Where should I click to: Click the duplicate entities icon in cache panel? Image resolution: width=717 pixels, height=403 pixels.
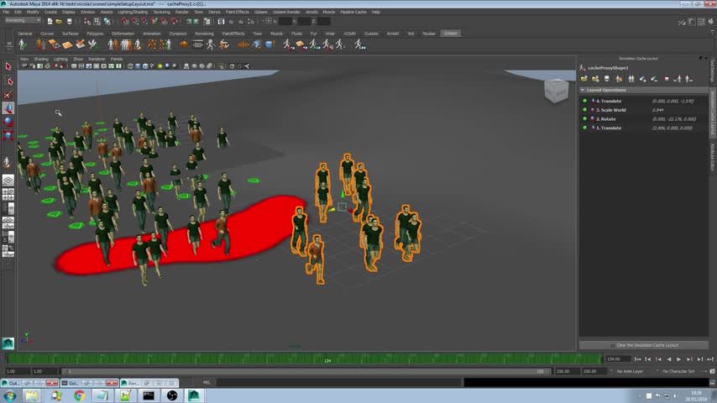tap(631, 79)
